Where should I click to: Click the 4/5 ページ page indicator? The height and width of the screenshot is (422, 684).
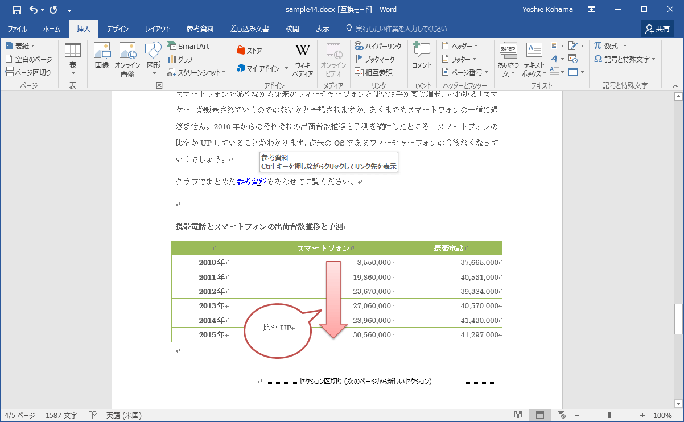(x=20, y=416)
